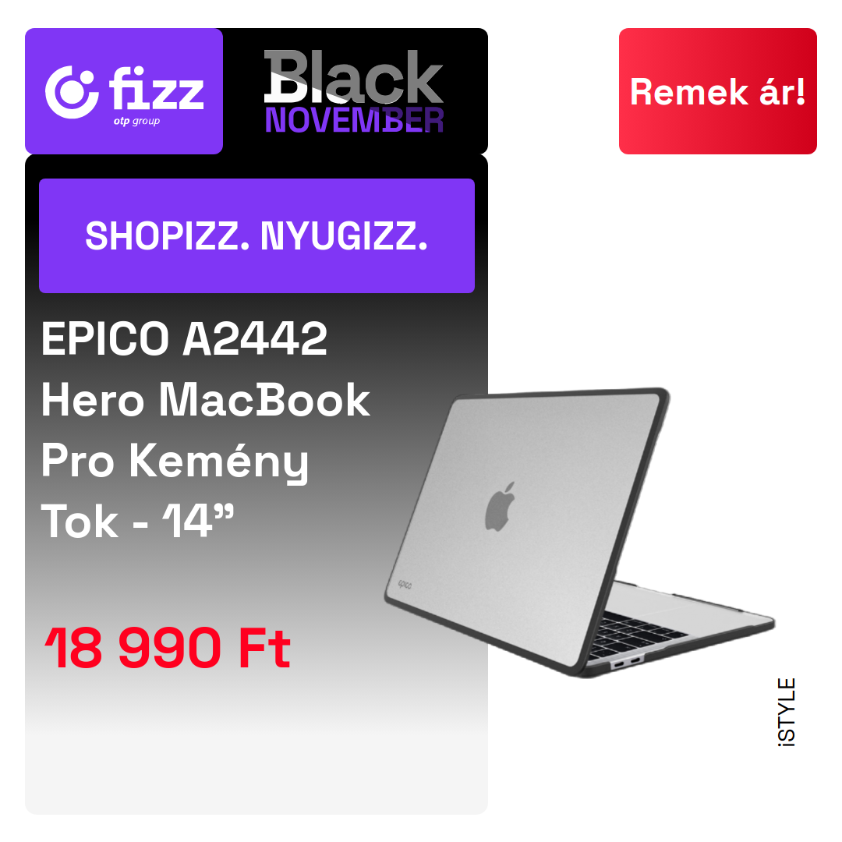Click the small epico logo on the case
842x842 pixels.
[x=405, y=584]
